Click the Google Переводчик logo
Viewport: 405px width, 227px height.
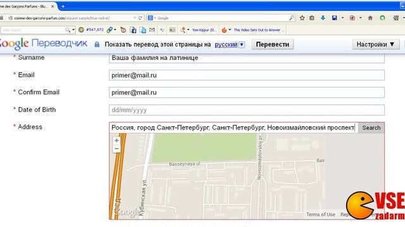pyautogui.click(x=44, y=44)
